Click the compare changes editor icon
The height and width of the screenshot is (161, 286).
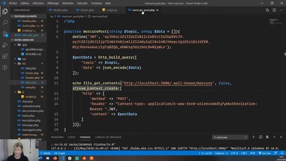pos(267,10)
